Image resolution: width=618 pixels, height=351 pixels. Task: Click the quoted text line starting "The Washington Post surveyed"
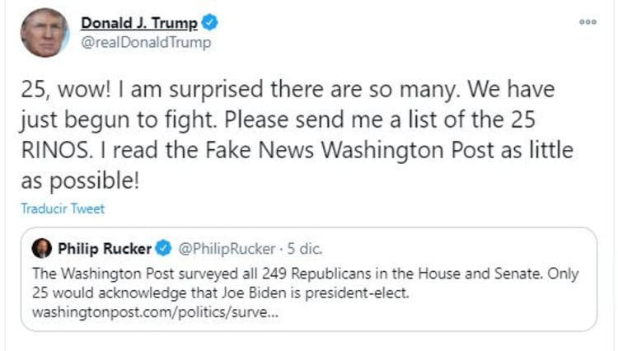305,273
